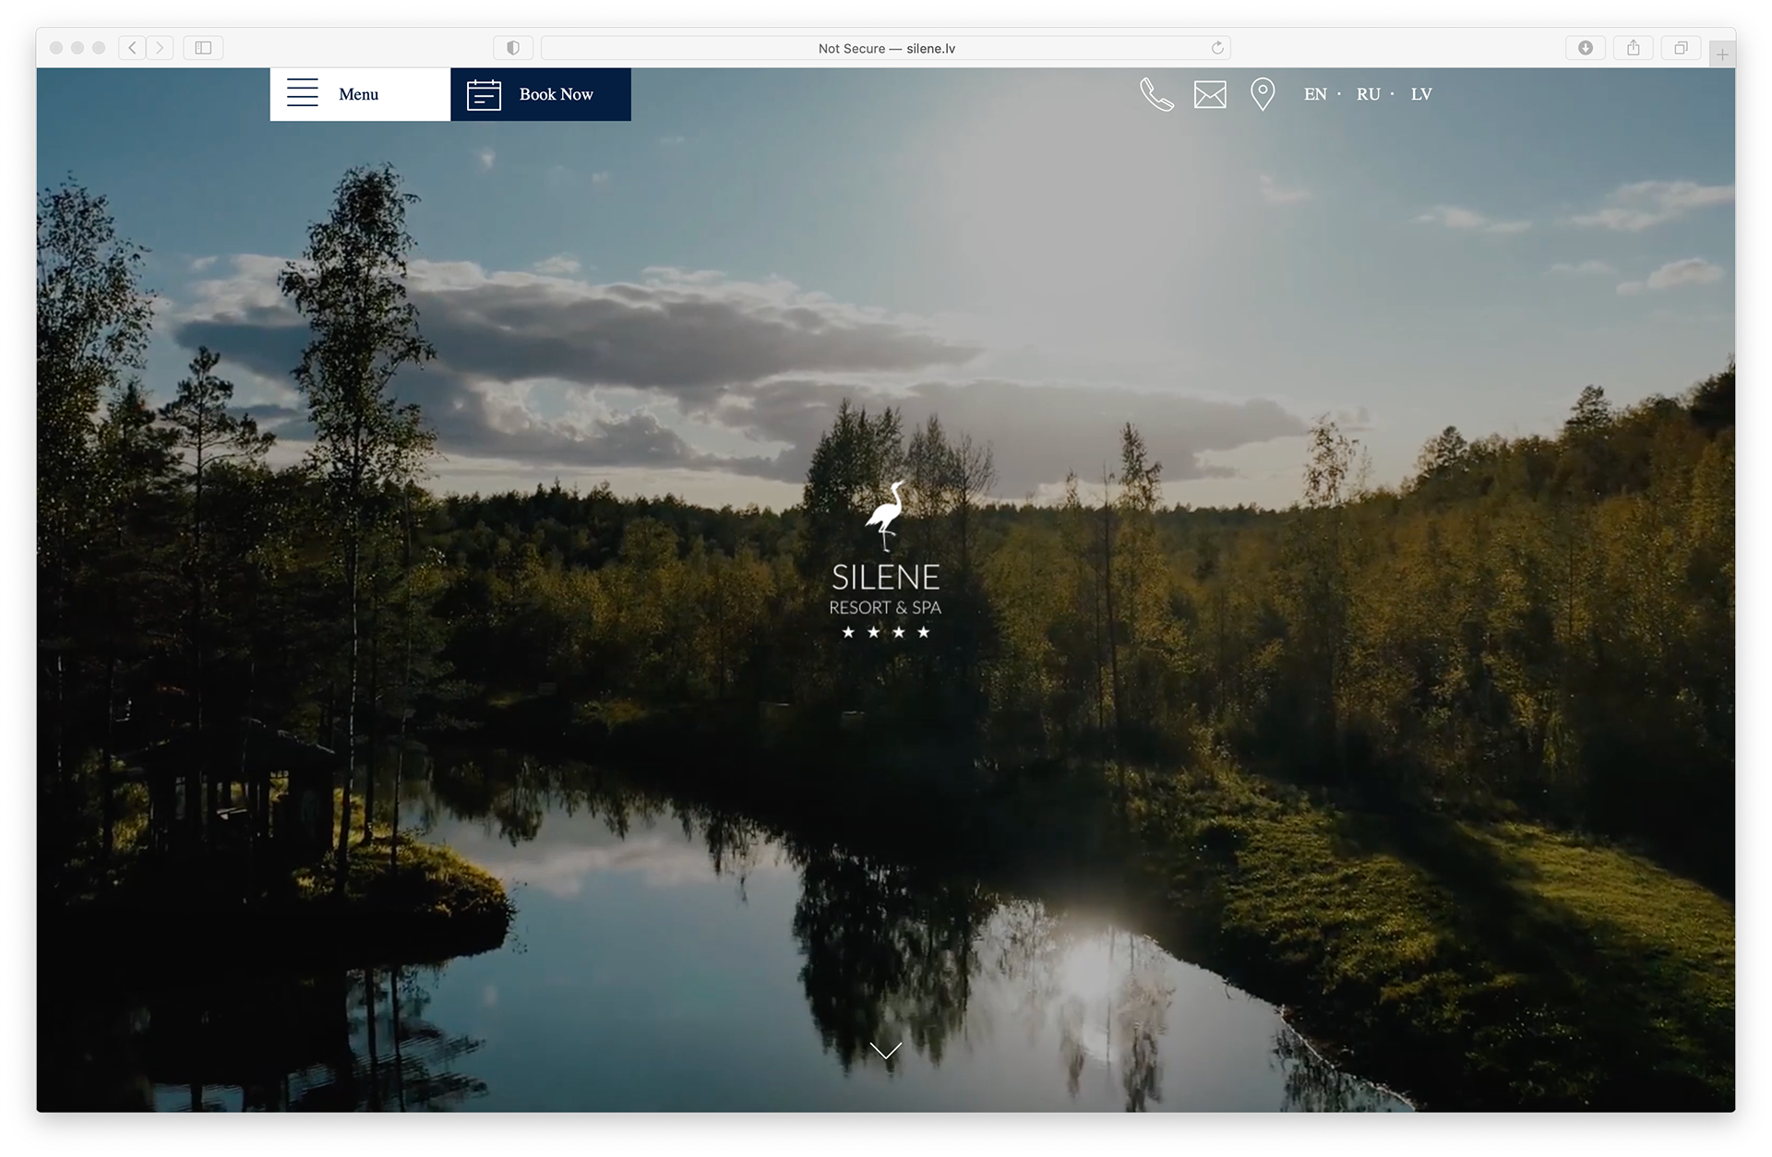The width and height of the screenshot is (1772, 1157).
Task: Open the Safari share button
Action: [x=1634, y=48]
